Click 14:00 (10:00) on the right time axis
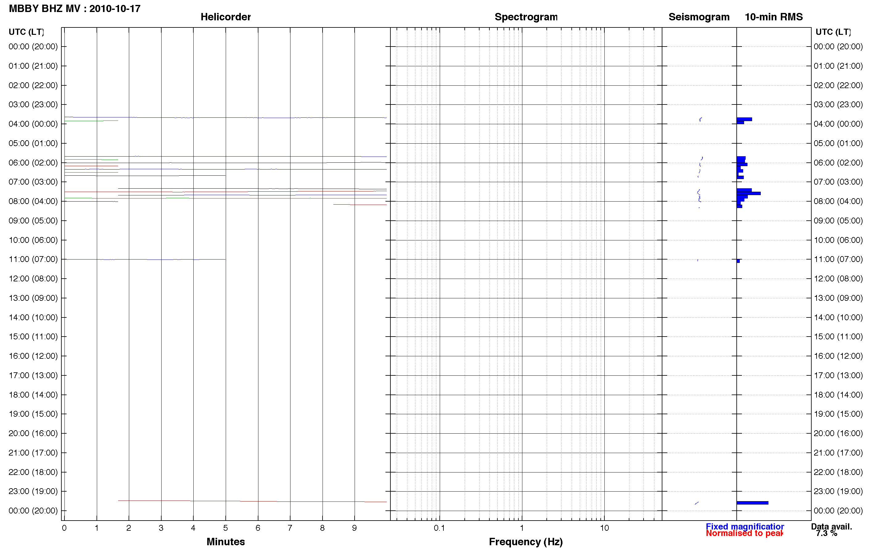Screen dimensions: 877x548 click(x=838, y=317)
